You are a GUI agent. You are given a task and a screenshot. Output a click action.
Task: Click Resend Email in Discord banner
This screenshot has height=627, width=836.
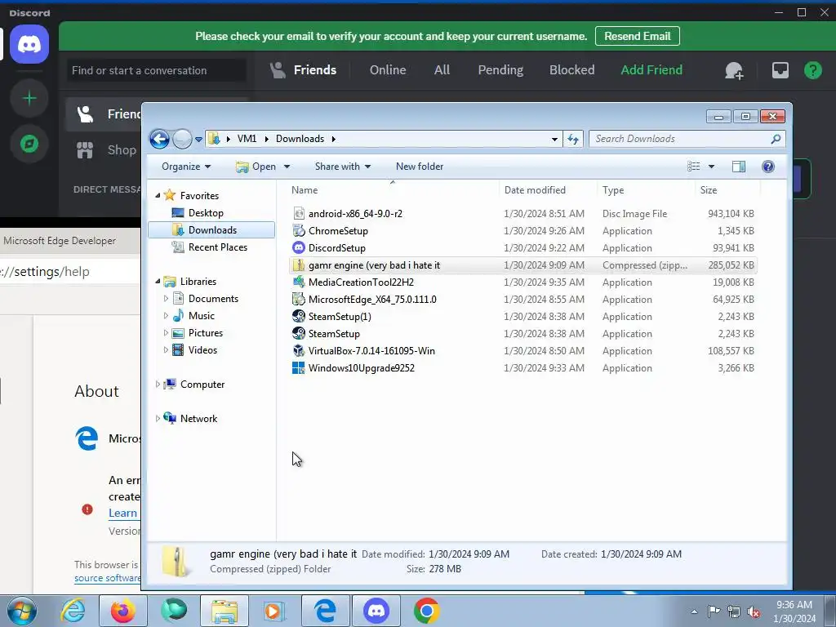point(637,36)
